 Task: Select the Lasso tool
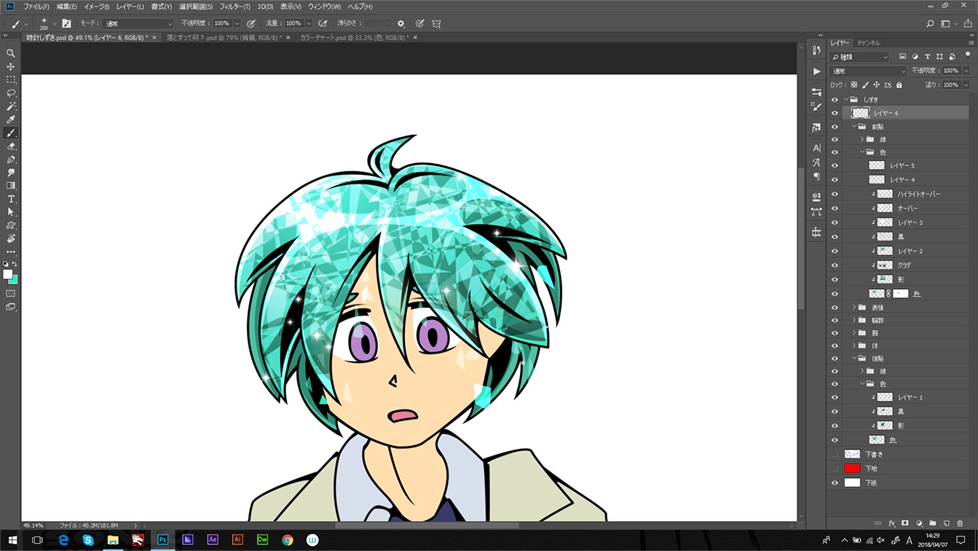point(10,93)
